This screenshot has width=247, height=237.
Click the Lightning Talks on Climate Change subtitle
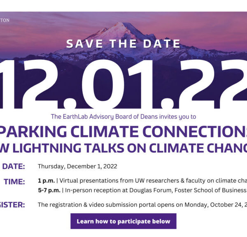123,147
